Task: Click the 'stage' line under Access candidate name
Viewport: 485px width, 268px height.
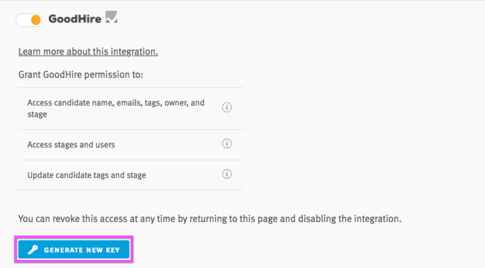Action: 37,114
